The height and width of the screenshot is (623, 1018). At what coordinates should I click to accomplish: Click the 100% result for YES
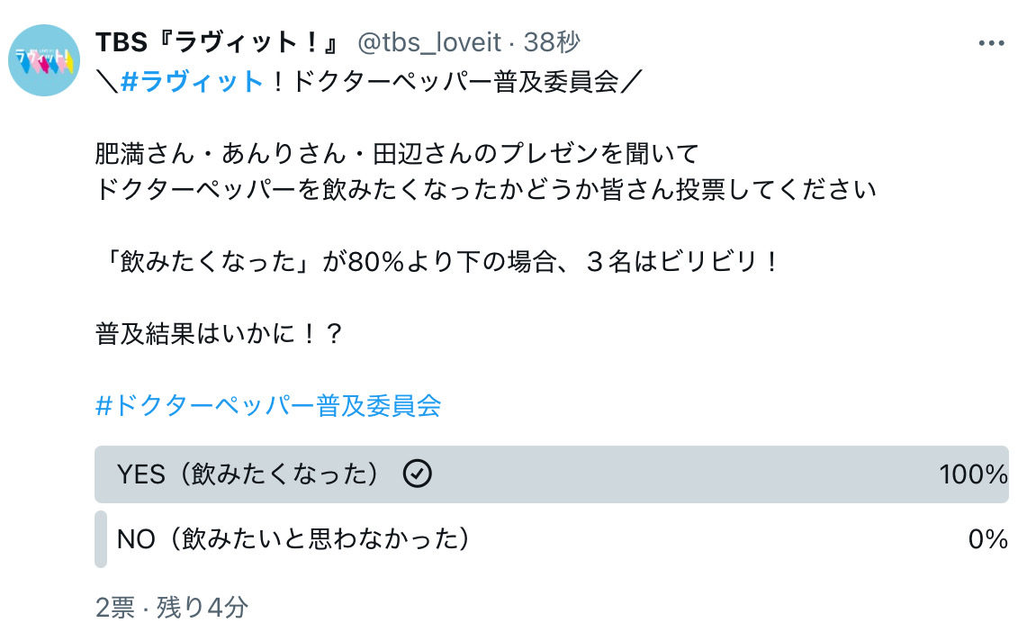[973, 474]
